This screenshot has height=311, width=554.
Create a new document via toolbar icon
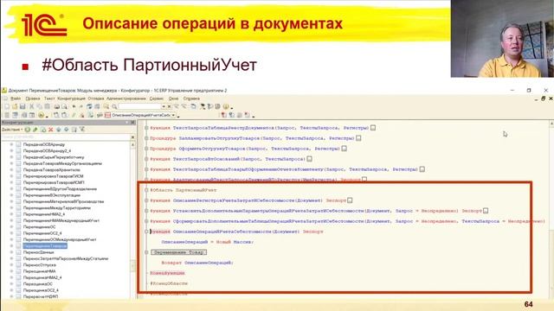(x=7, y=106)
